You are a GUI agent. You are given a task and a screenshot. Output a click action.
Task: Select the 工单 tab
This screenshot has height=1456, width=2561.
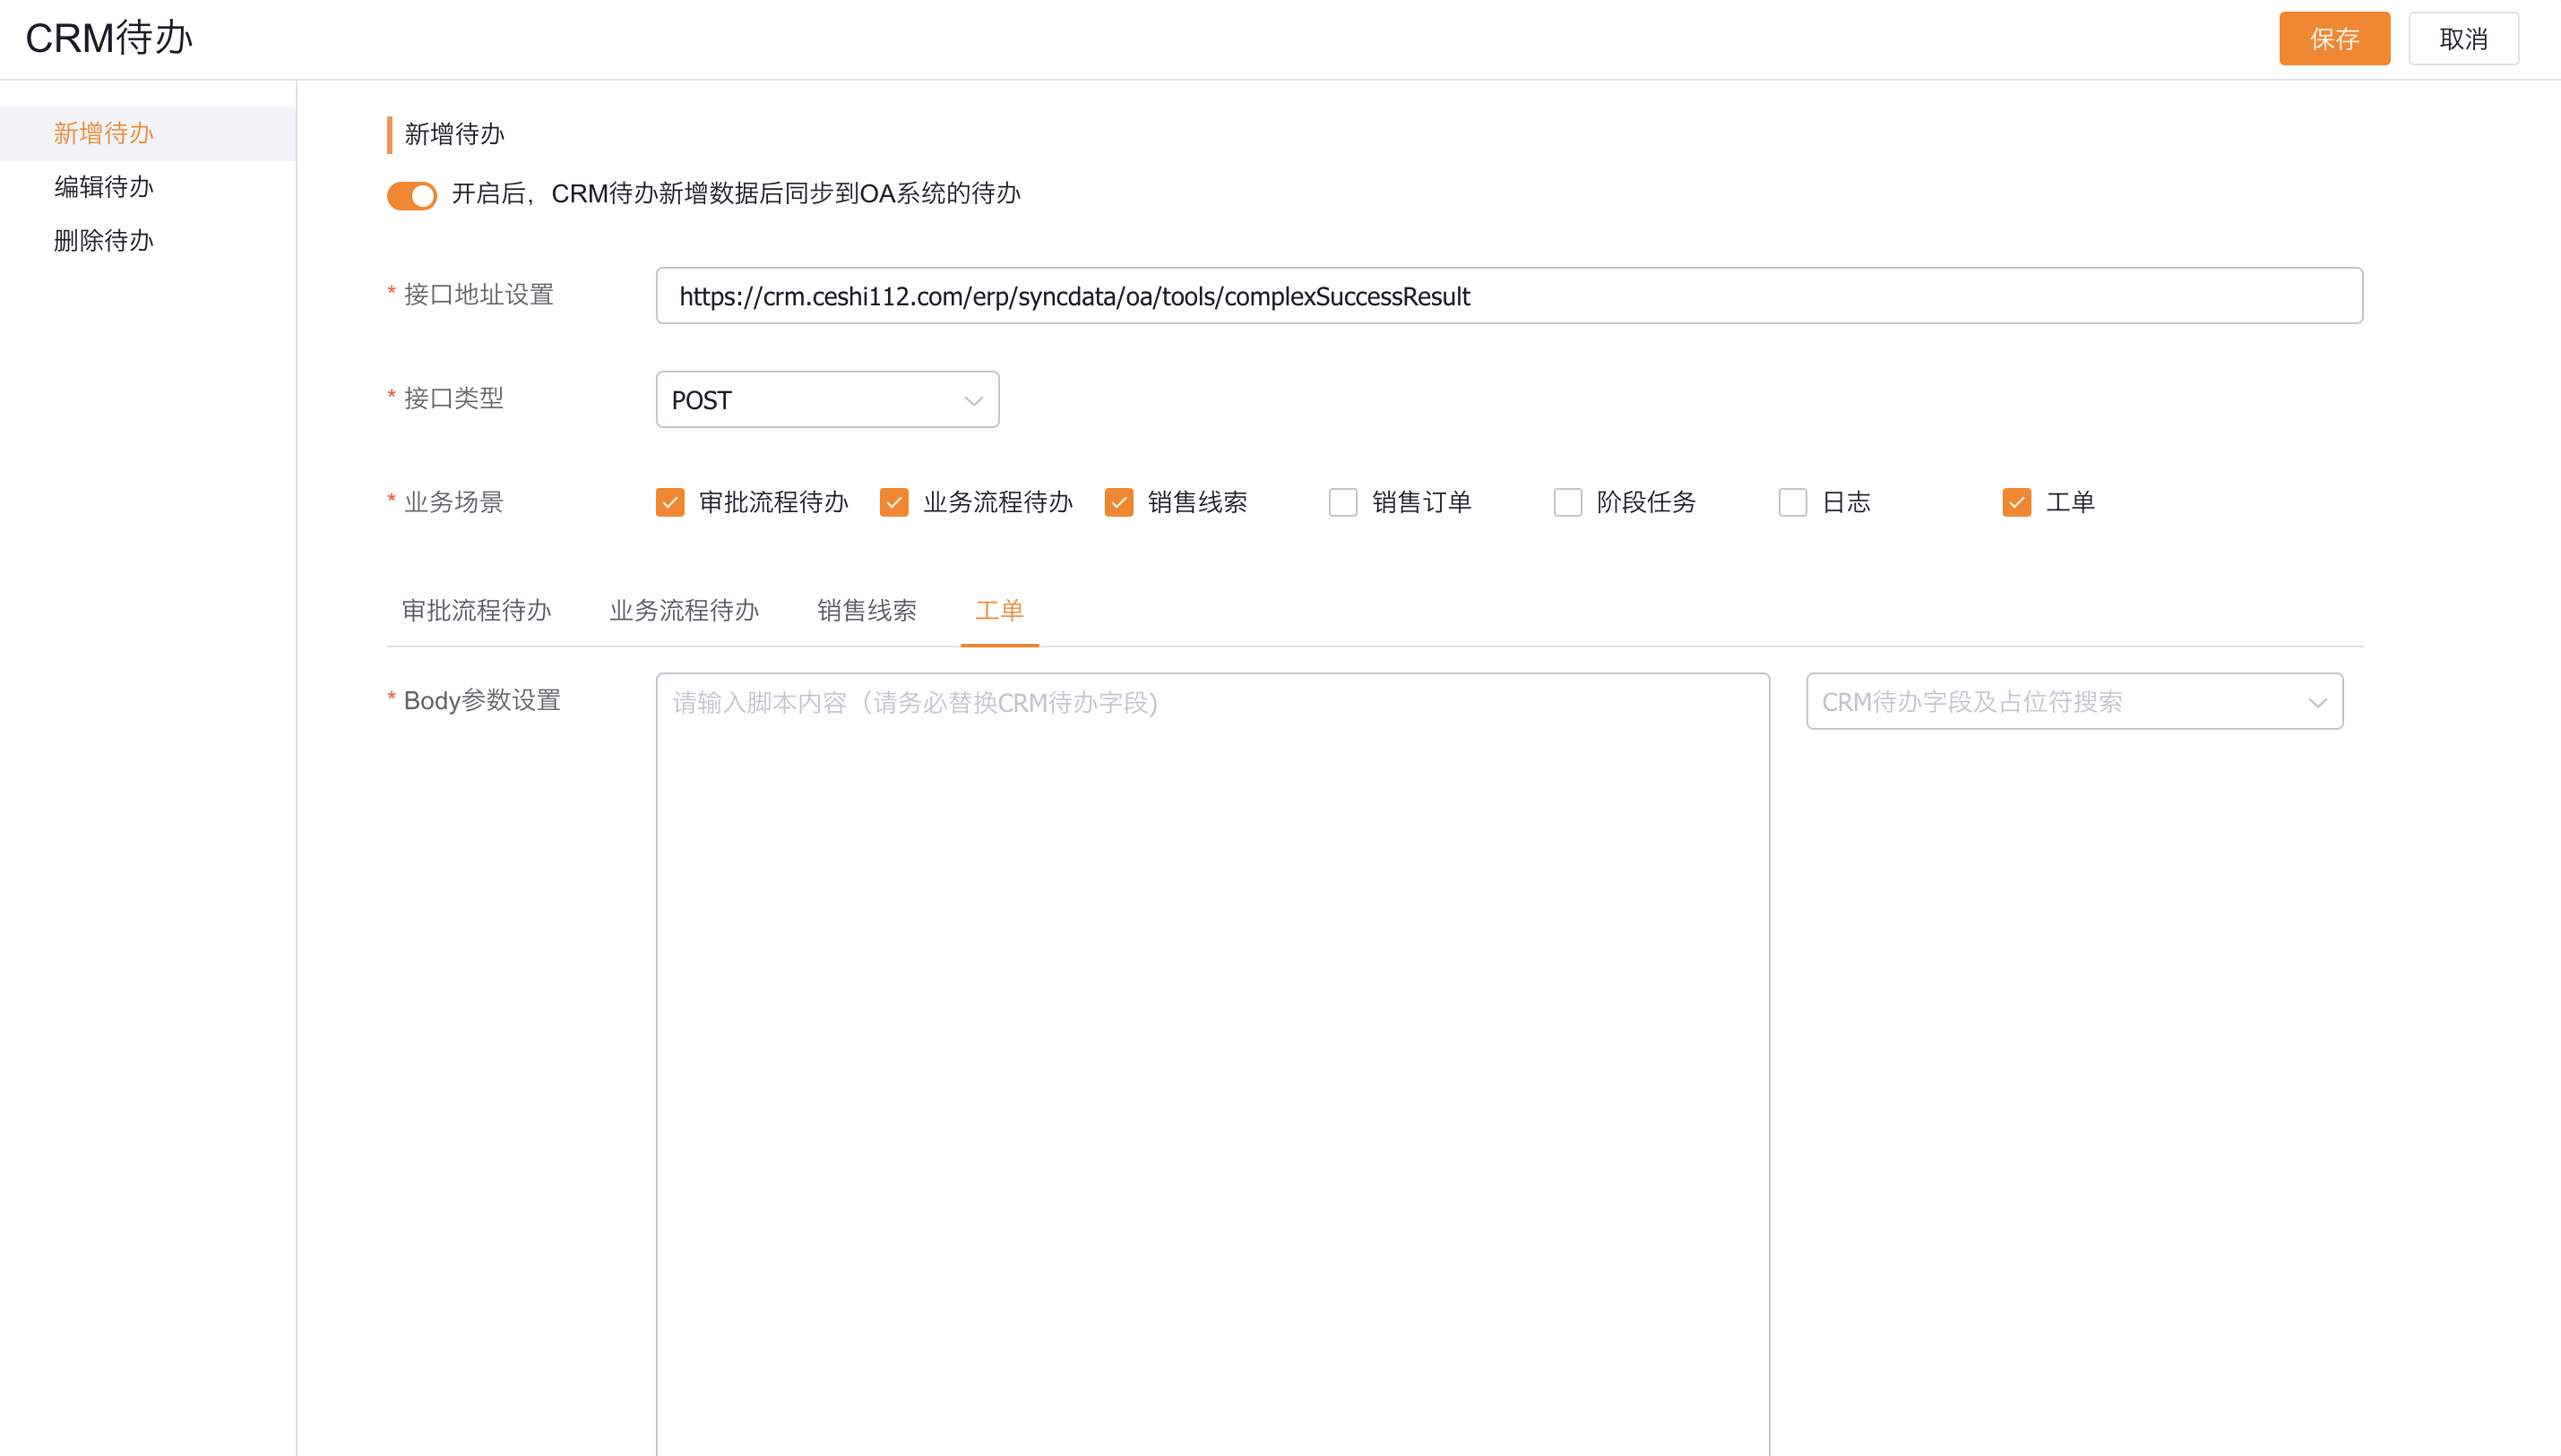coord(999,611)
